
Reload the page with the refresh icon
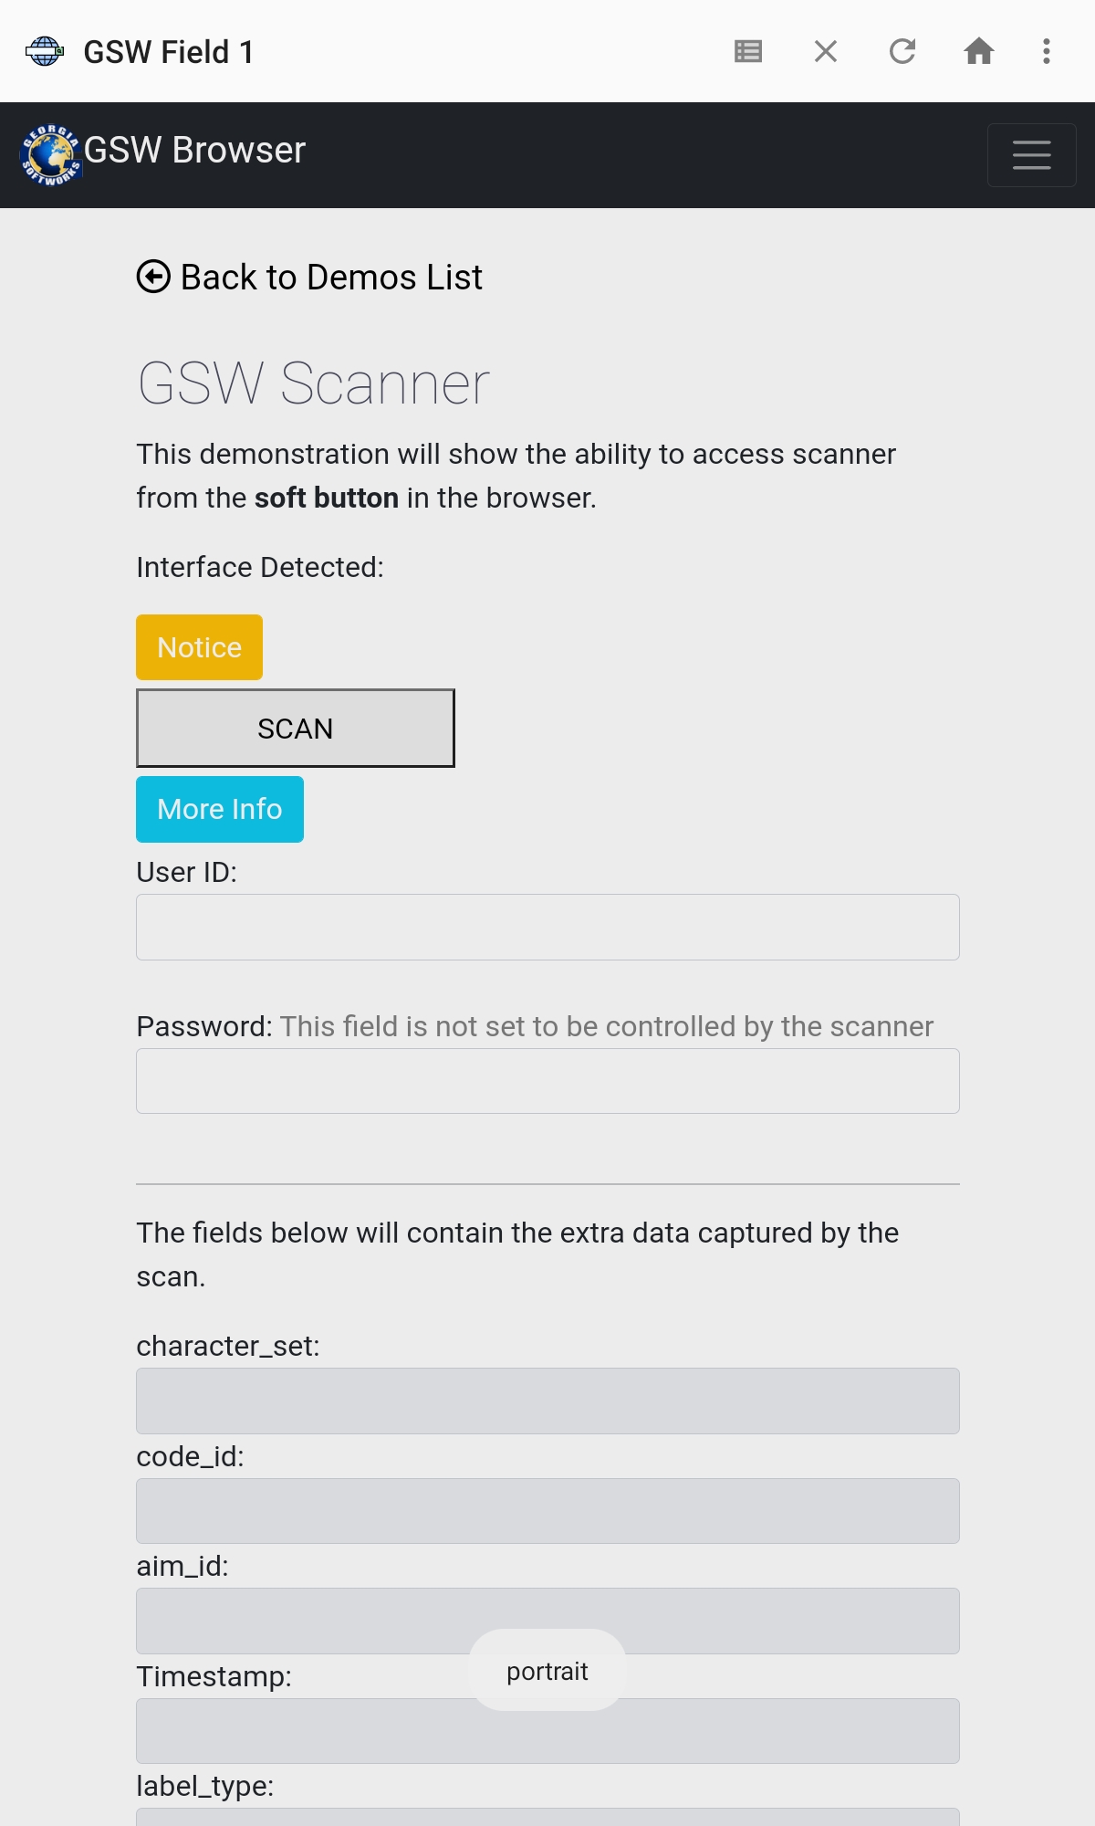(x=902, y=51)
